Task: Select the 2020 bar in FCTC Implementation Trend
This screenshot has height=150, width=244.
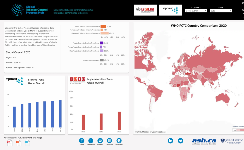Action: 119,121
